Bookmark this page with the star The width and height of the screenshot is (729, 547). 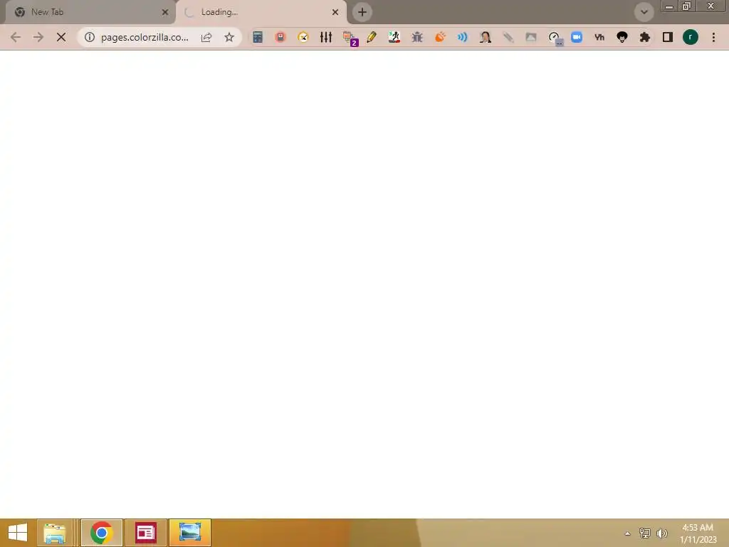coord(229,37)
